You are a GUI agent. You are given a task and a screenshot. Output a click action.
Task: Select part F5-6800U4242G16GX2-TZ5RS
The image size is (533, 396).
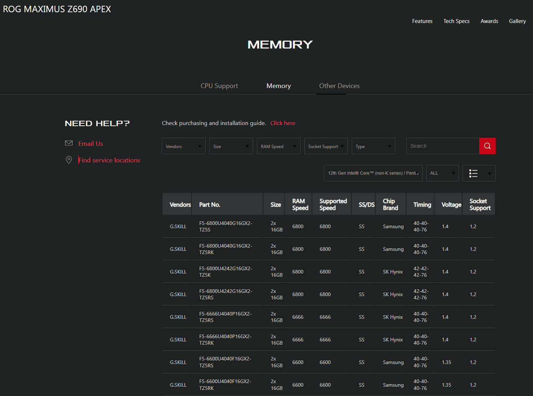point(226,294)
